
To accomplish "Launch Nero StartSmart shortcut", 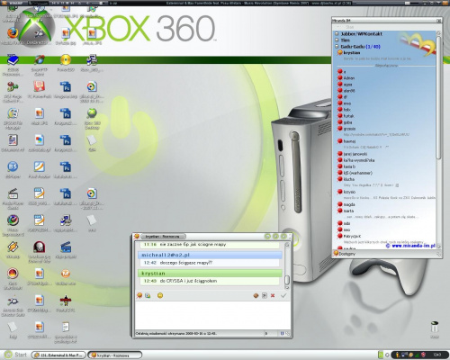I will [13, 274].
